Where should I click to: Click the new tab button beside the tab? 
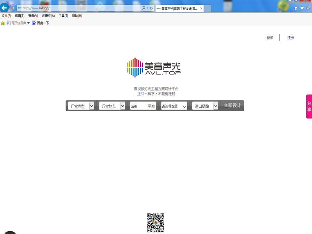tap(207, 9)
